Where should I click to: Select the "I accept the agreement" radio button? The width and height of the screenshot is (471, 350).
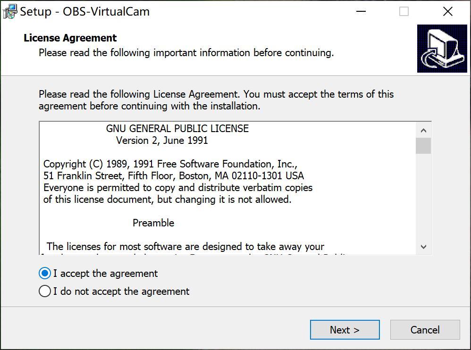(x=45, y=273)
